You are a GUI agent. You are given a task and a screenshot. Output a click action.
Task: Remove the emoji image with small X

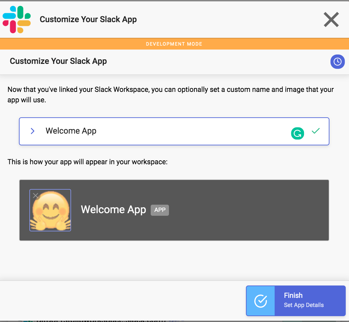(x=36, y=196)
